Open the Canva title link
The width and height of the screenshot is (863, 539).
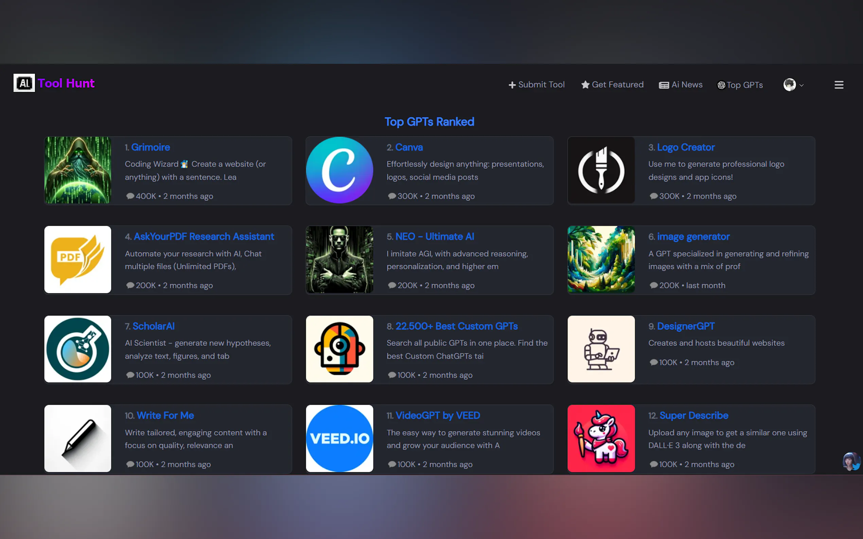point(409,147)
